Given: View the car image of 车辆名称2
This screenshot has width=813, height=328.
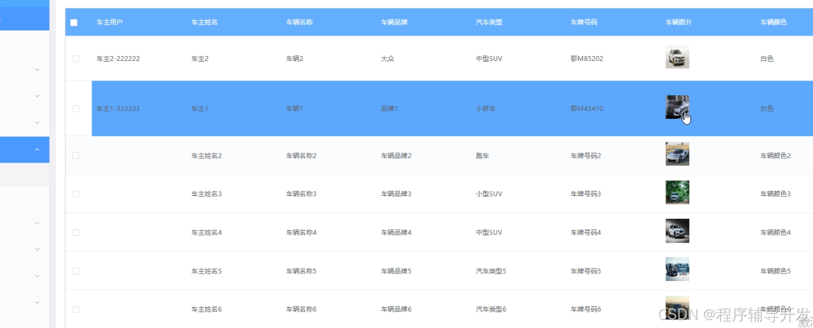Looking at the screenshot, I should click(x=677, y=154).
